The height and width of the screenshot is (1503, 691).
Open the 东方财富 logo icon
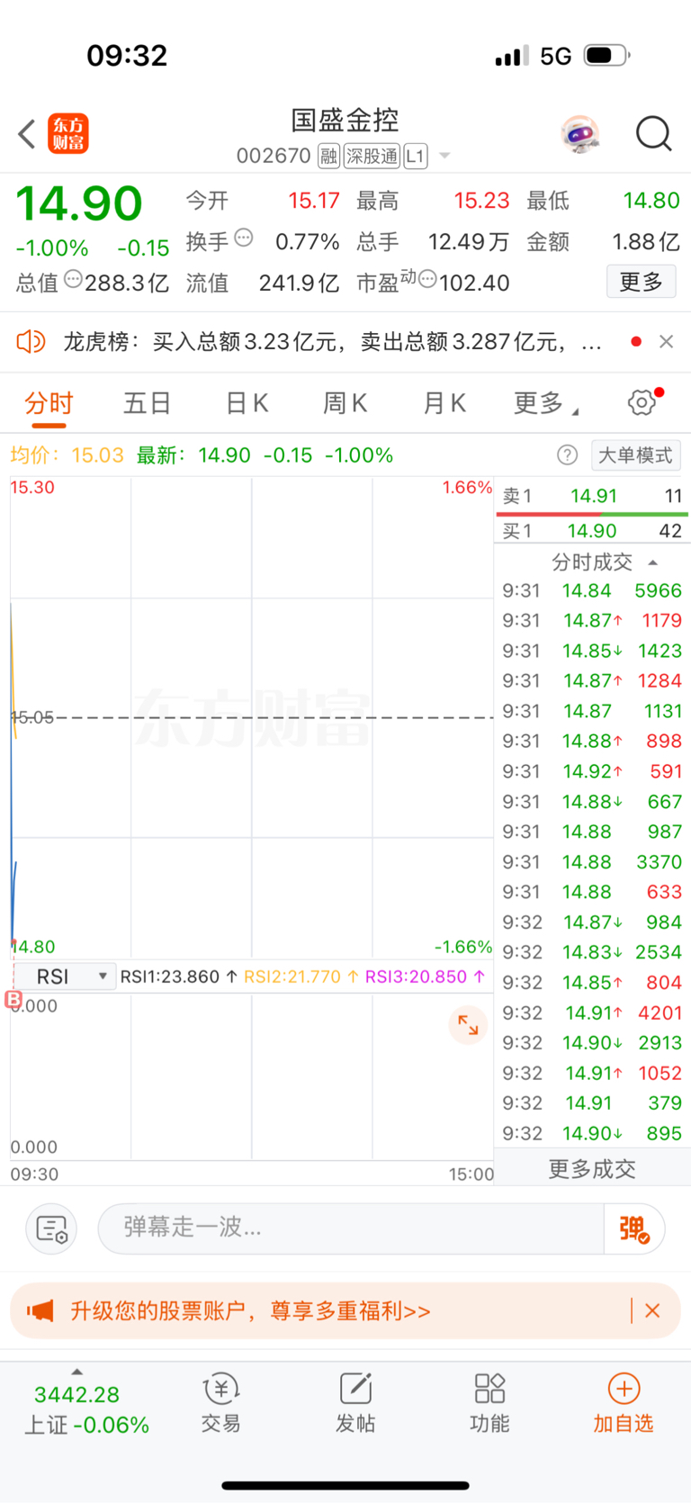pos(68,134)
